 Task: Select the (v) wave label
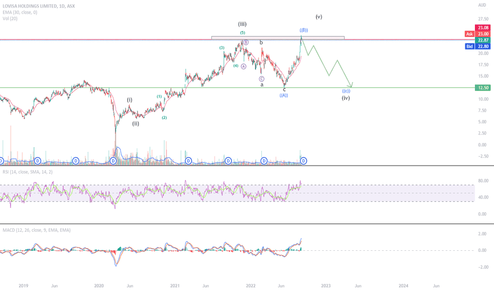click(x=319, y=17)
